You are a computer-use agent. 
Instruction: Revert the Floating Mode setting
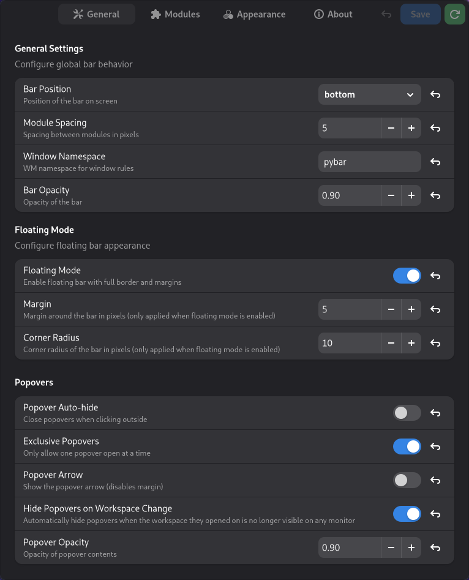[435, 276]
